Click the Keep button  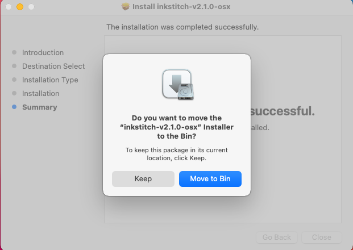[x=143, y=179]
